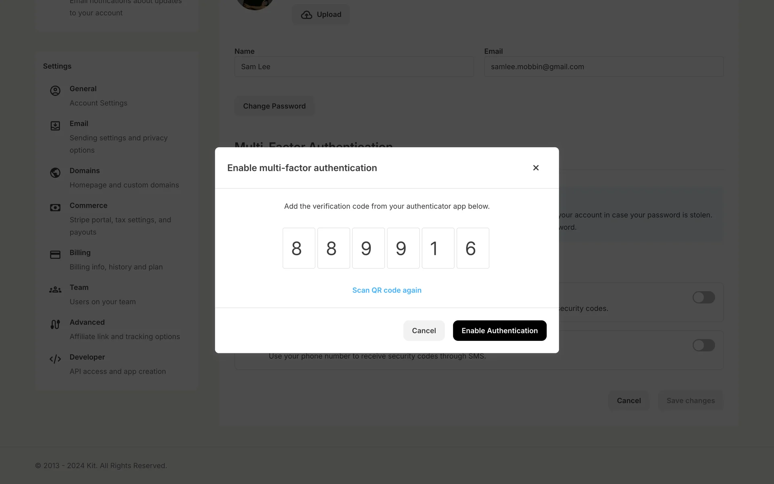
Task: Click the Advanced settings icon
Action: point(55,324)
